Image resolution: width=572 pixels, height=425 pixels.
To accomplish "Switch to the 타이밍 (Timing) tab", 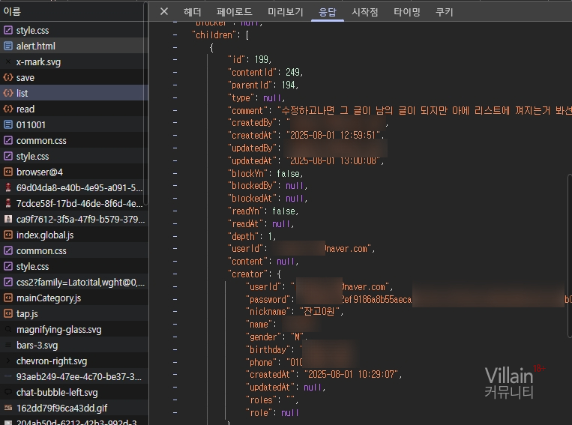I will [x=406, y=12].
